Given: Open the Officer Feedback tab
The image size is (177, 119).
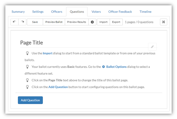Looking at the screenshot, I should (120, 12).
